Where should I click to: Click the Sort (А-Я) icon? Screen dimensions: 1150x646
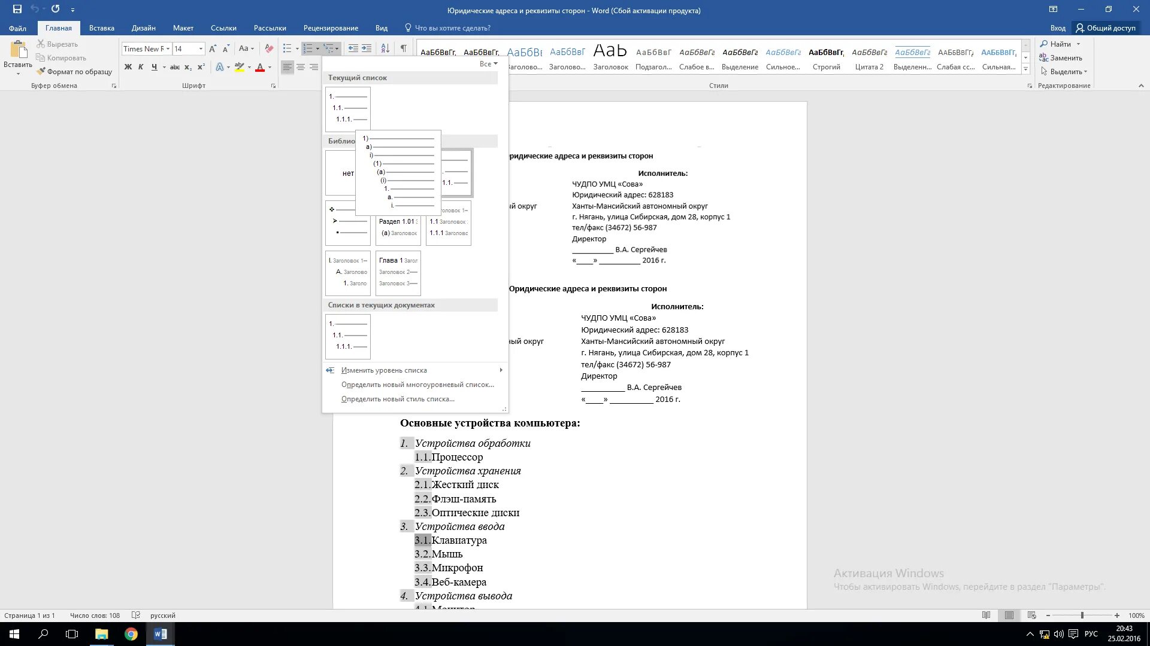[x=385, y=48]
